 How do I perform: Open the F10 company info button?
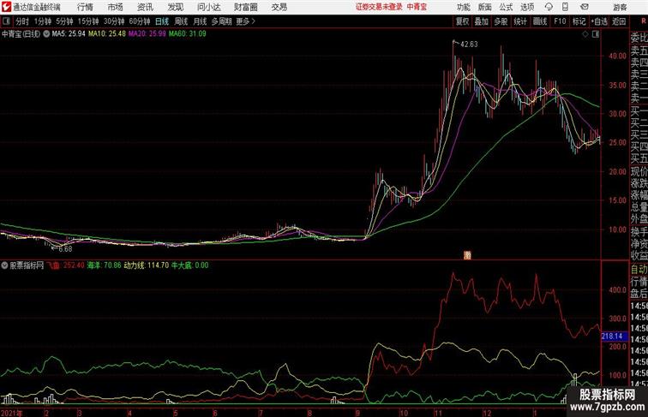coord(560,21)
